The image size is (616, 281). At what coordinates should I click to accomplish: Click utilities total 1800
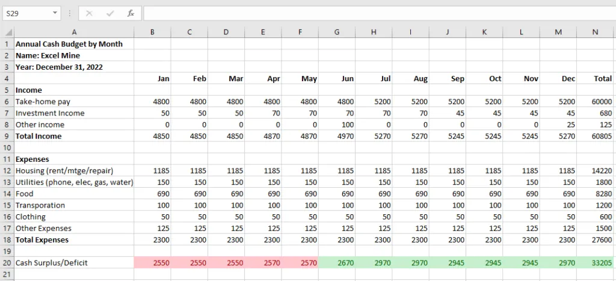tap(595, 182)
